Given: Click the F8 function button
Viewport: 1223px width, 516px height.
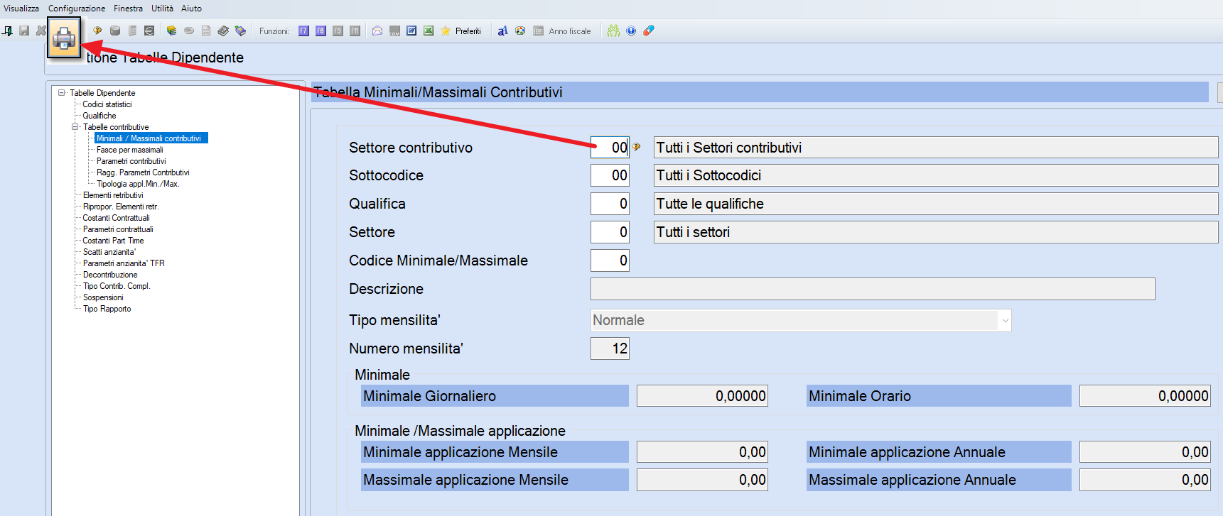Looking at the screenshot, I should click(320, 31).
